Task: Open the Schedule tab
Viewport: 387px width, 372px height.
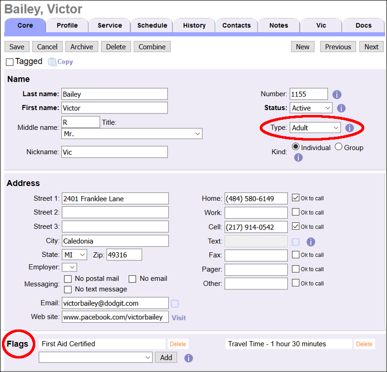Action: click(x=151, y=26)
